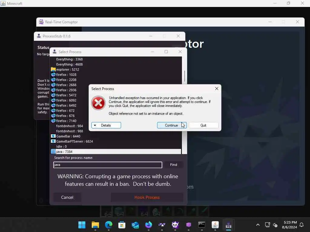310x232 pixels.
Task: Switch to Real-Time Corruptor taskbar icon
Action: (175, 225)
